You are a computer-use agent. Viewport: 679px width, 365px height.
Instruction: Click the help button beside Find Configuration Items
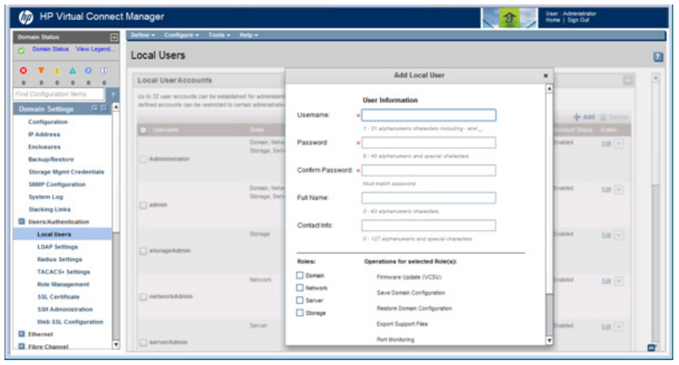tap(113, 94)
